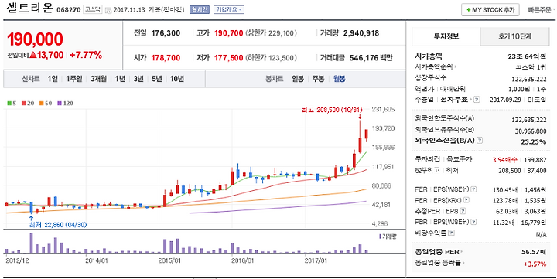Click the current price 190,000
This screenshot has width=557, height=279.
pyautogui.click(x=35, y=39)
